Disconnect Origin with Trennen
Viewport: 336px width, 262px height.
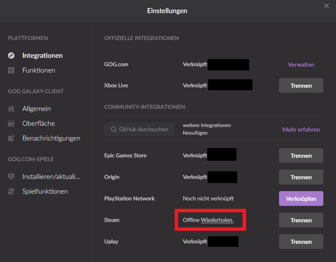pyautogui.click(x=301, y=177)
